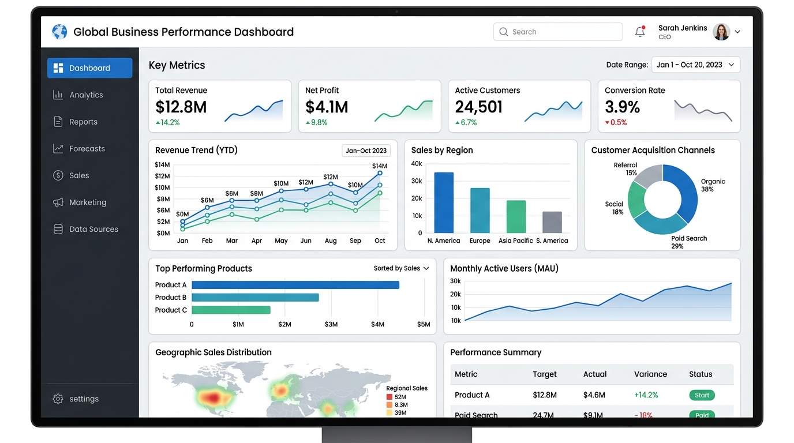Click the Jan-Oct 2023 period selector

[x=366, y=151]
